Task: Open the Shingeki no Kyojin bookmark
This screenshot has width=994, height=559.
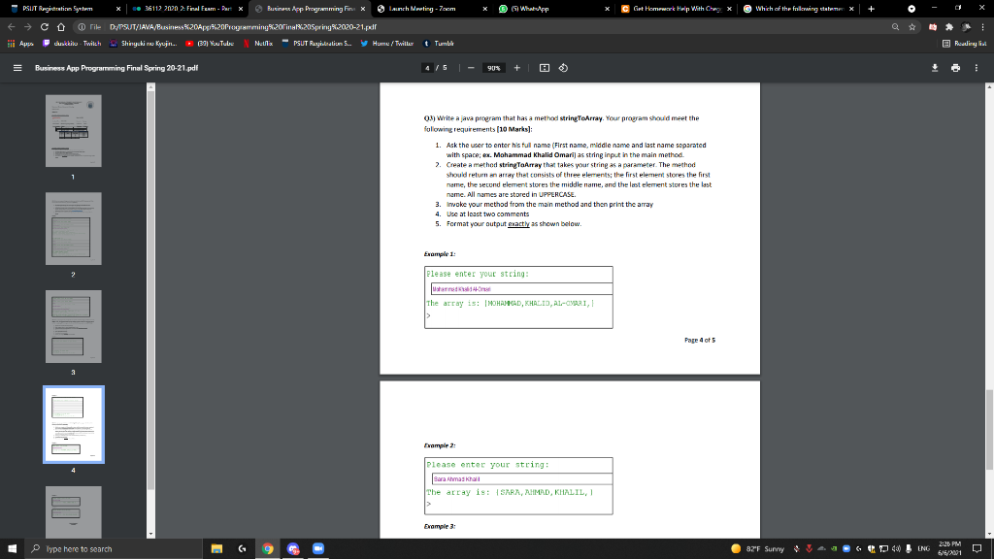Action: coord(144,44)
